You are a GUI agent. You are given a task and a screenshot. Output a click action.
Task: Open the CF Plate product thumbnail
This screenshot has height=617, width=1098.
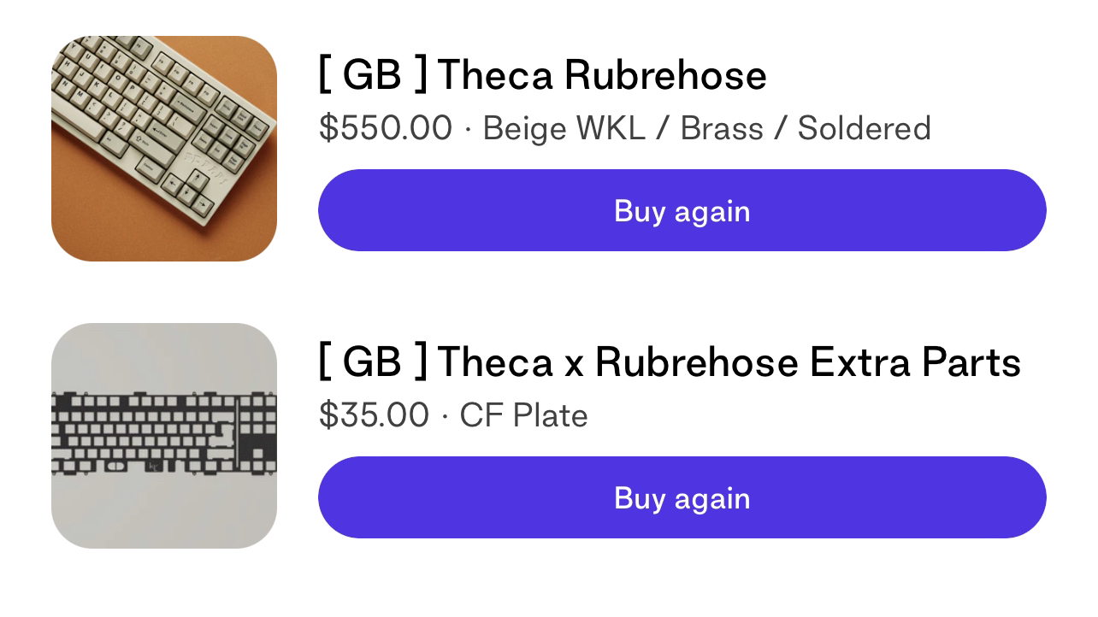click(x=164, y=436)
